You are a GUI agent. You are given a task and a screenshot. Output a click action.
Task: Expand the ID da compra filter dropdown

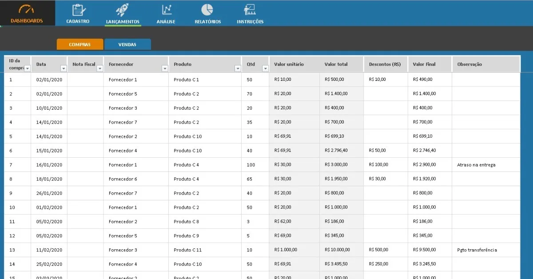coord(27,68)
